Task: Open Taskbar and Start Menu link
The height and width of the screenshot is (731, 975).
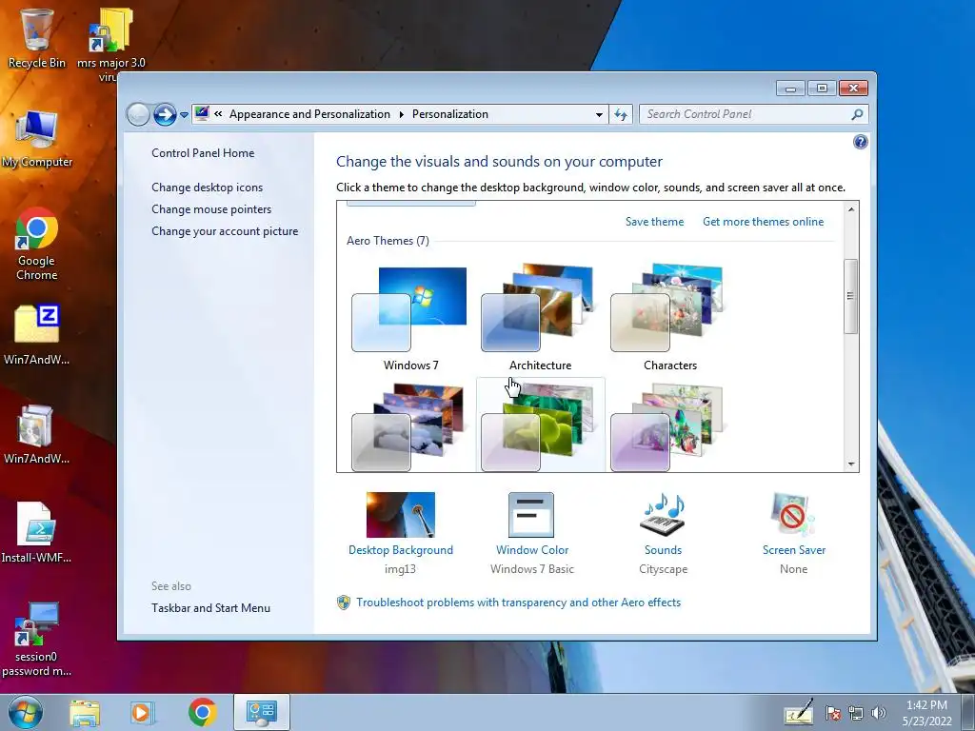Action: 210,608
